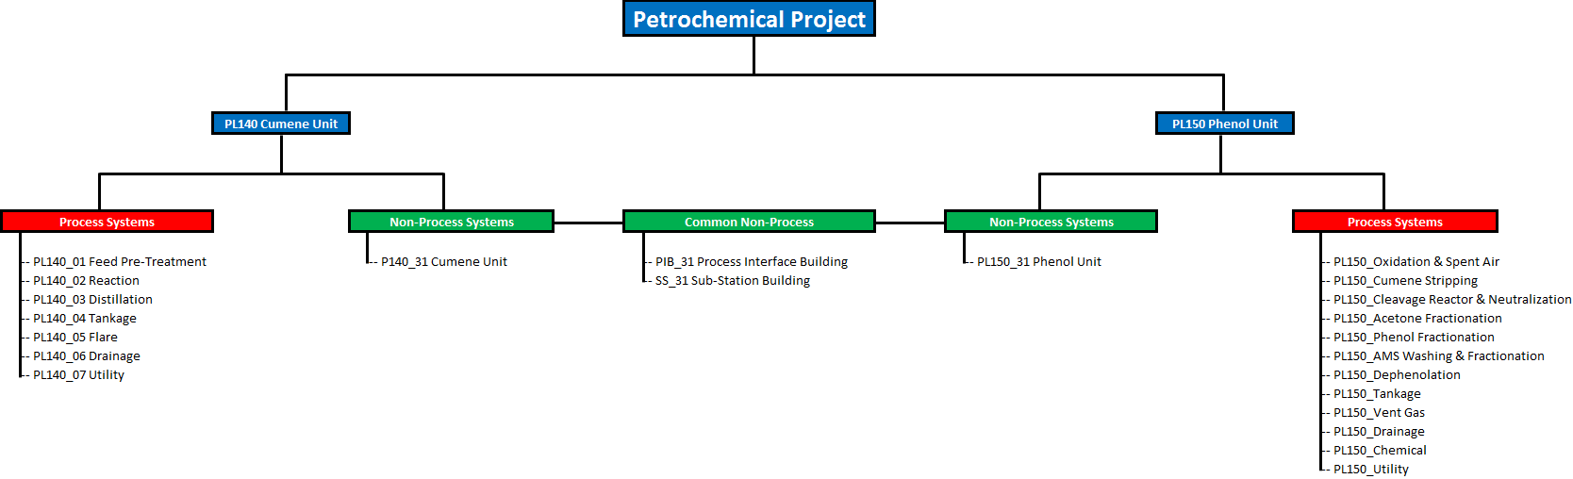The height and width of the screenshot is (479, 1573).
Task: Select PL140_06 Drainage
Action: point(87,356)
